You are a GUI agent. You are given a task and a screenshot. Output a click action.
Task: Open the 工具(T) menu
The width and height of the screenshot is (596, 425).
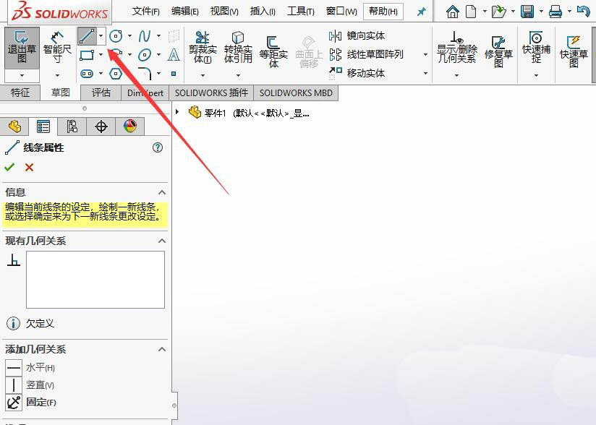click(x=301, y=12)
